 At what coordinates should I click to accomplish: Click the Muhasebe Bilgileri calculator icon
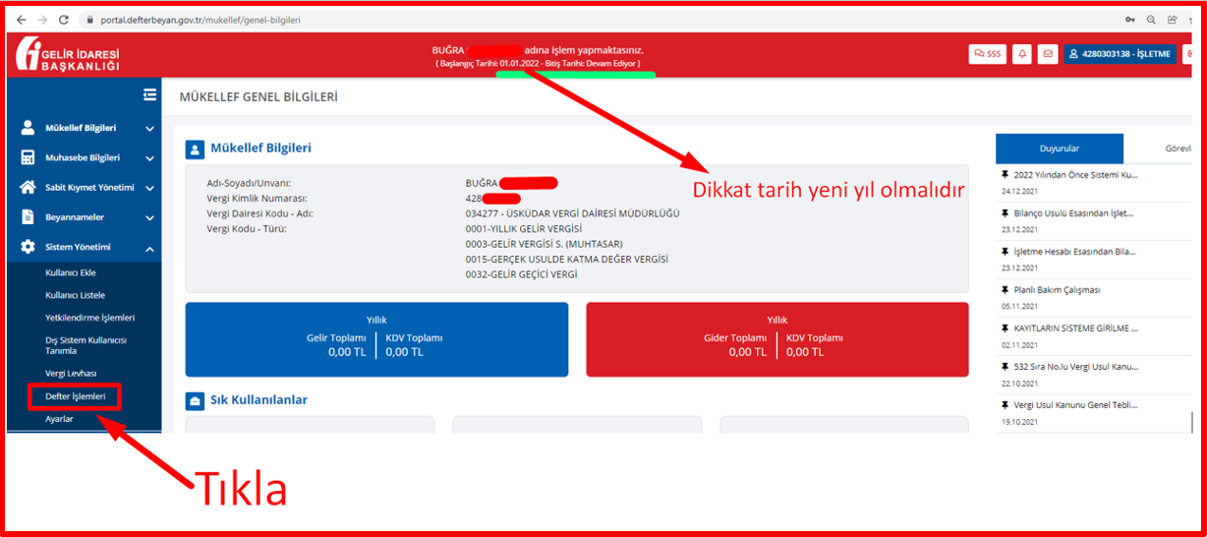pos(28,157)
